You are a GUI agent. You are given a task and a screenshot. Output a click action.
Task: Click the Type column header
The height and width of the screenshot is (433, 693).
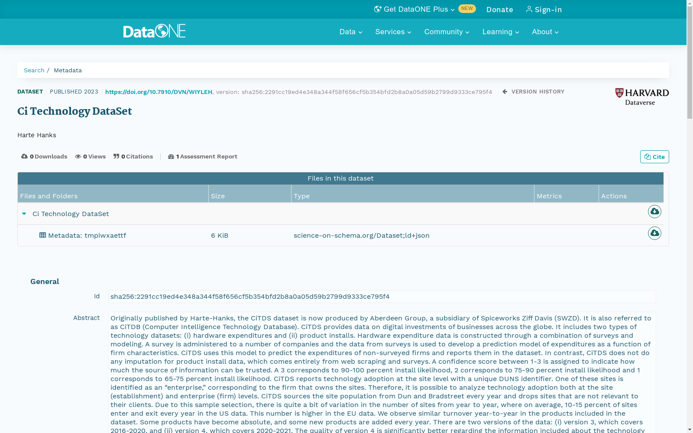coord(413,194)
